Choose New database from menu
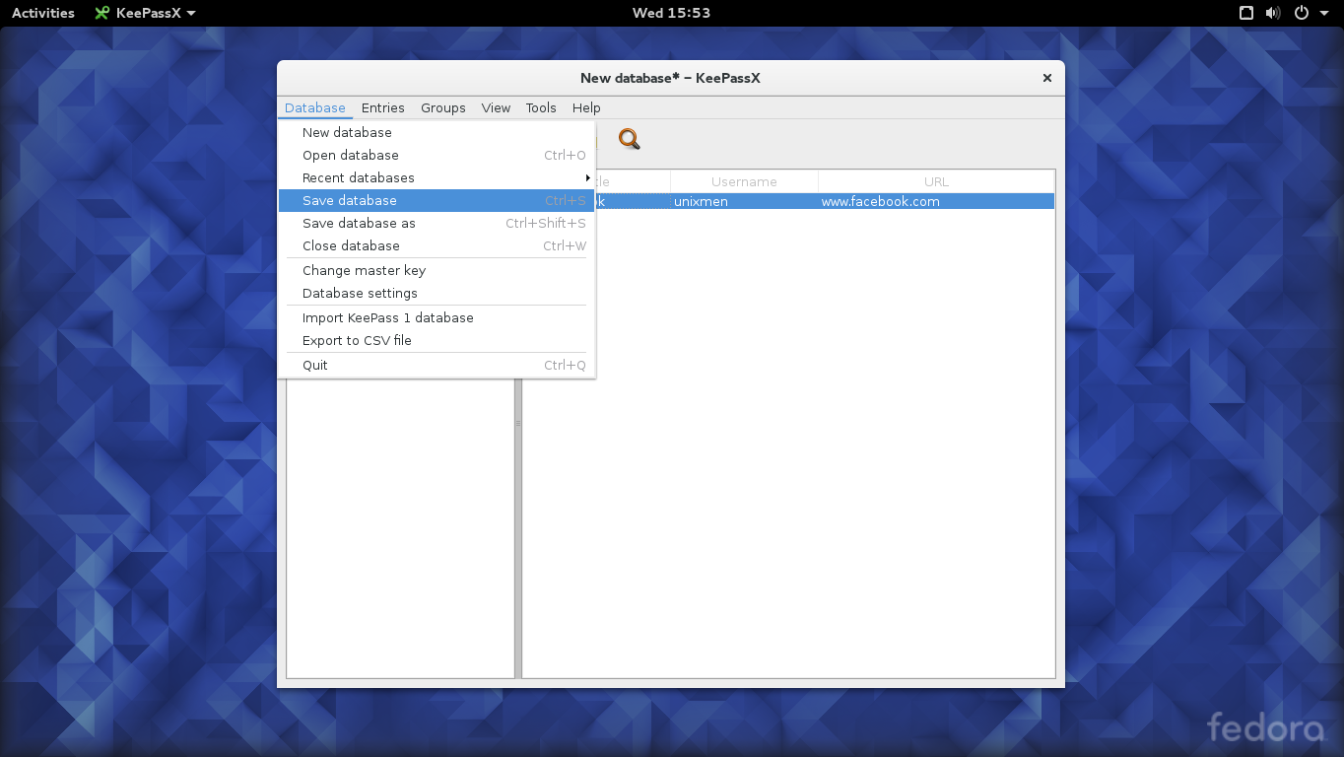The width and height of the screenshot is (1344, 757). (x=437, y=132)
